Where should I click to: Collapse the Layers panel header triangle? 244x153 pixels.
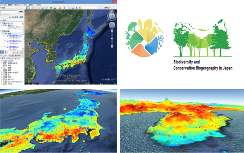pos(1,56)
